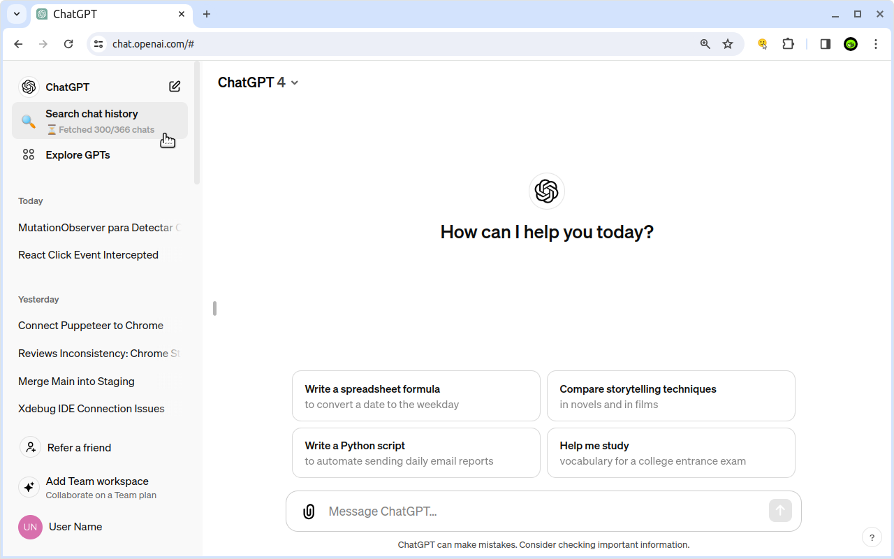Click the sidebar vertical scrollbar
Image resolution: width=894 pixels, height=559 pixels.
[197, 123]
